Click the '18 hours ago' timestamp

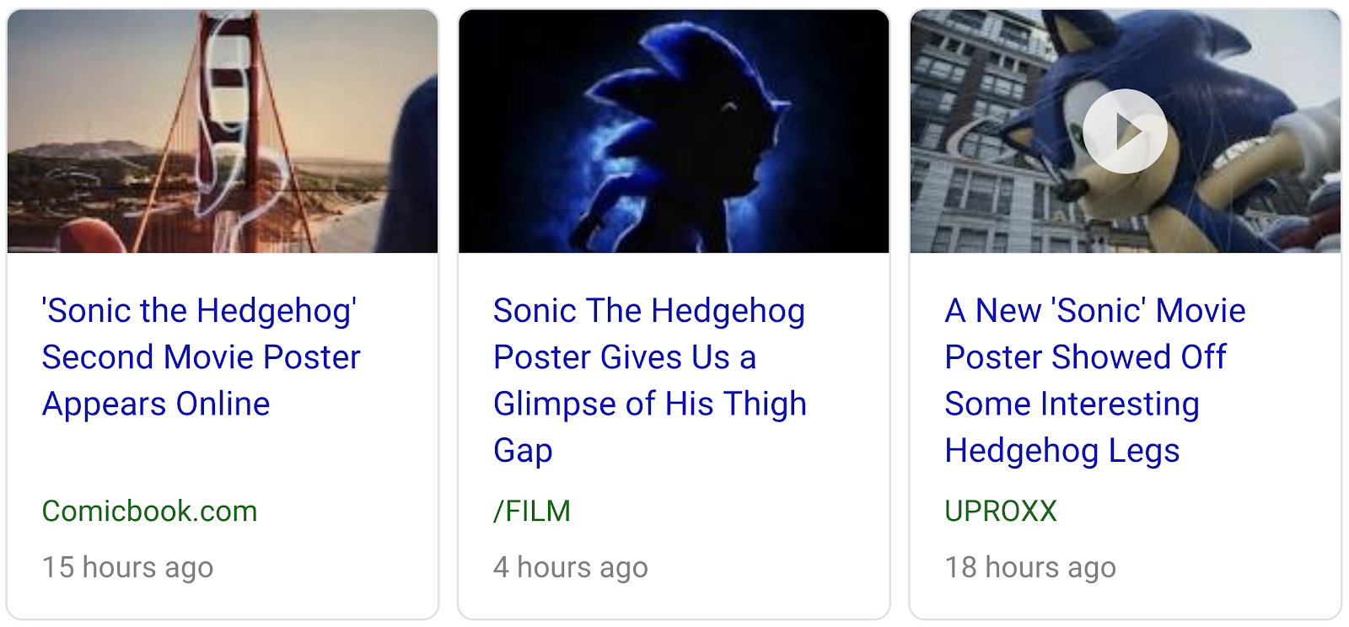pyautogui.click(x=1030, y=567)
